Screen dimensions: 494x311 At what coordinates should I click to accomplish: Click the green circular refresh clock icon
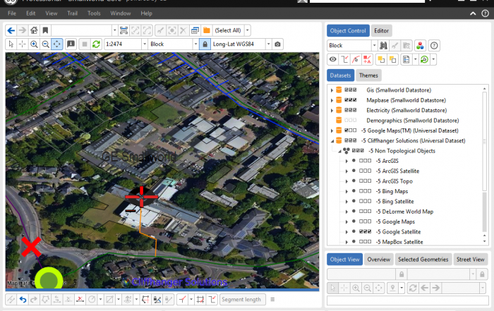[x=424, y=59]
